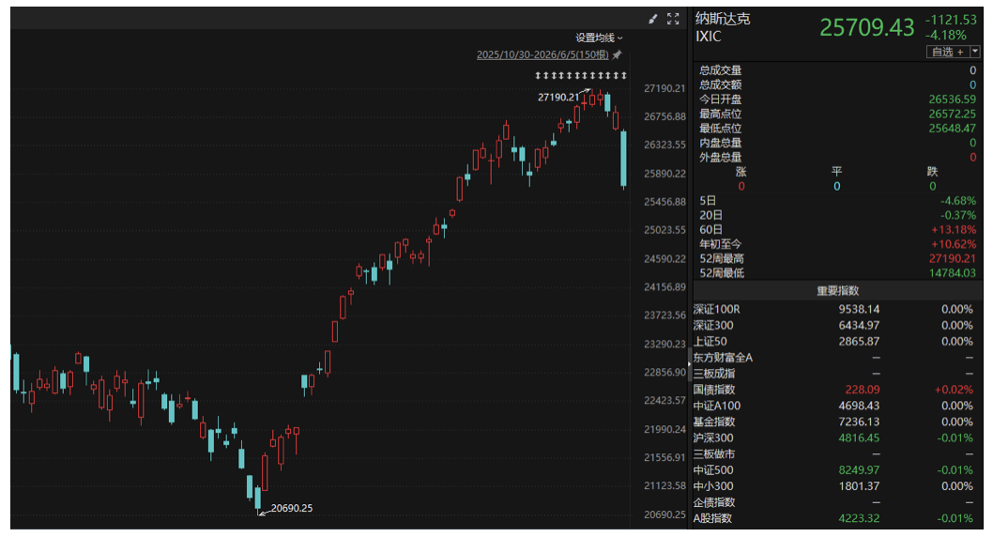This screenshot has height=537, width=993.
Task: Open the 企债指数 index row
Action: click(837, 503)
